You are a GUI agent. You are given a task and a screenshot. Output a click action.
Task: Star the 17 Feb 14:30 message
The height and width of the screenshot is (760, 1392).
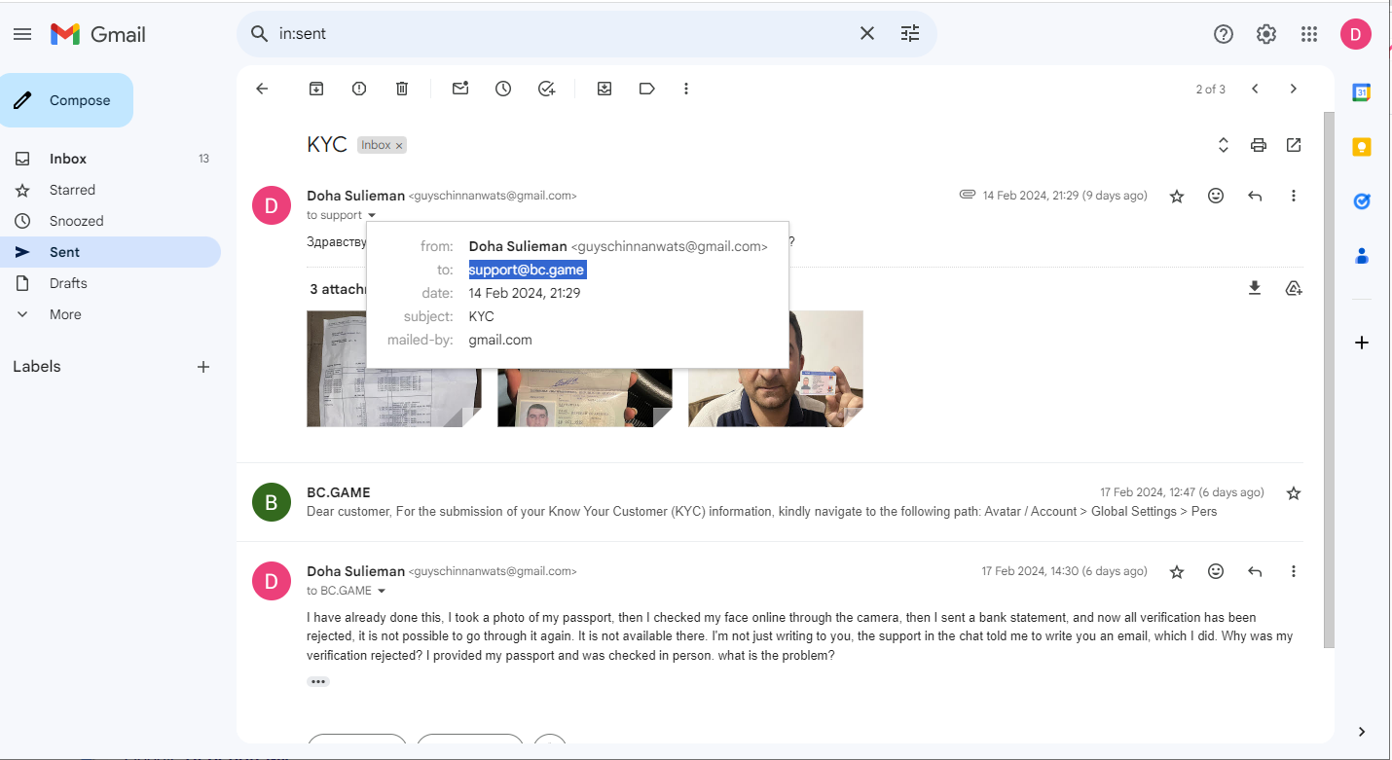(x=1177, y=571)
